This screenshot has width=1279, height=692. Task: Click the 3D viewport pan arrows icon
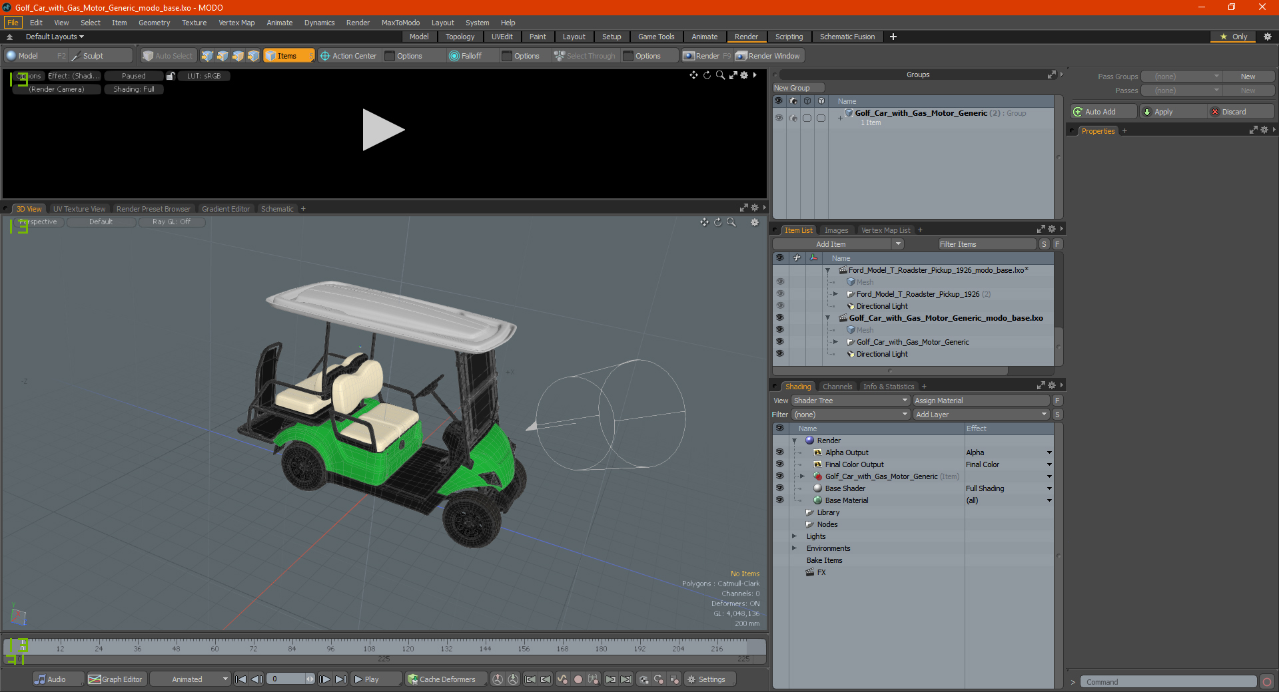coord(705,222)
